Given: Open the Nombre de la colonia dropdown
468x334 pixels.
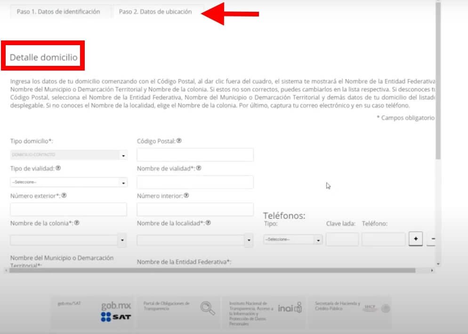Looking at the screenshot, I should point(122,240).
